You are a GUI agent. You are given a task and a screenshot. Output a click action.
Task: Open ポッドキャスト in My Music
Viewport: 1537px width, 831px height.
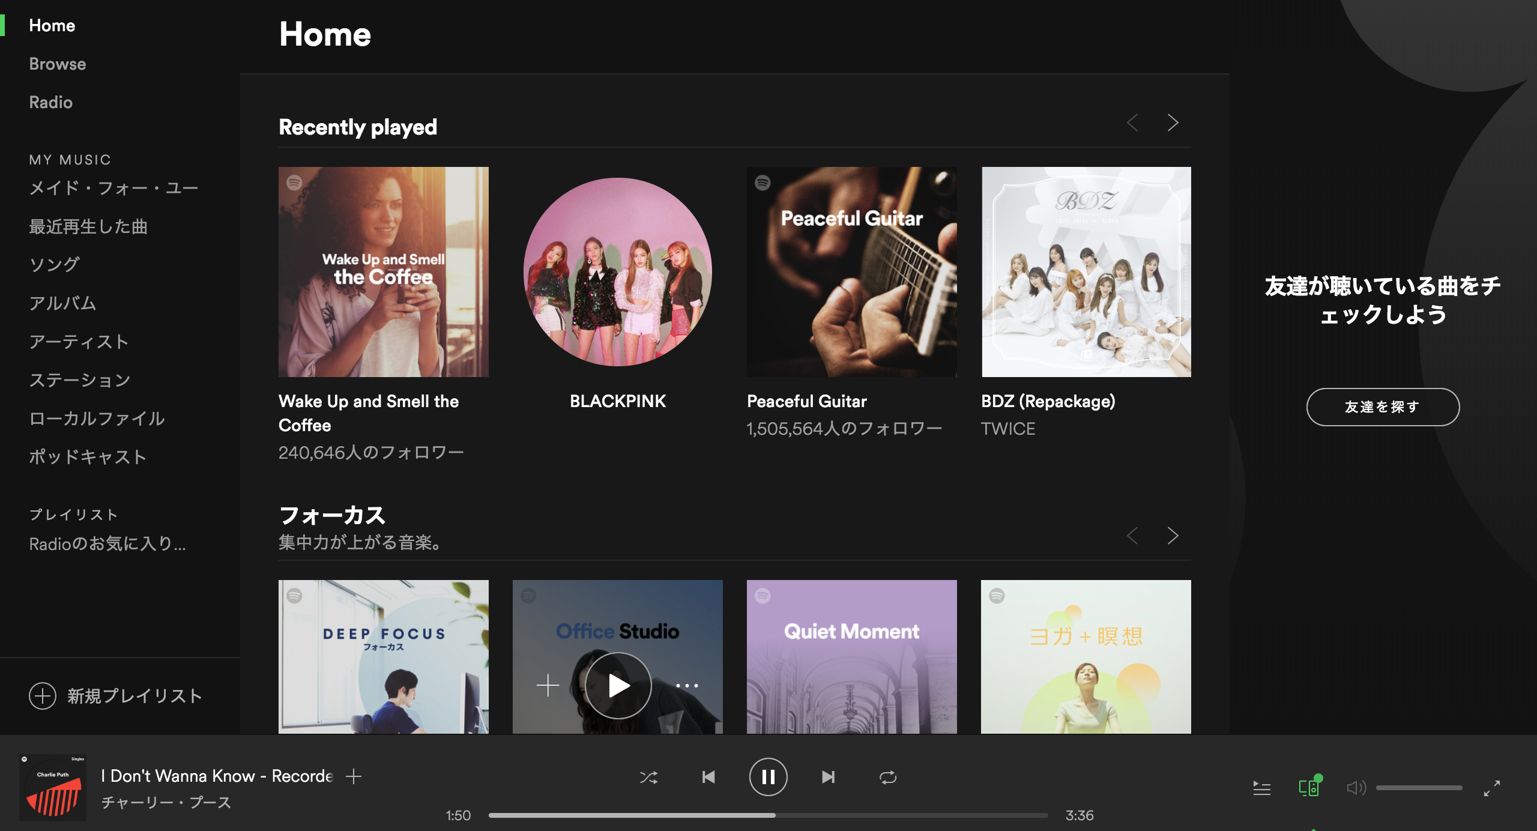click(x=88, y=457)
